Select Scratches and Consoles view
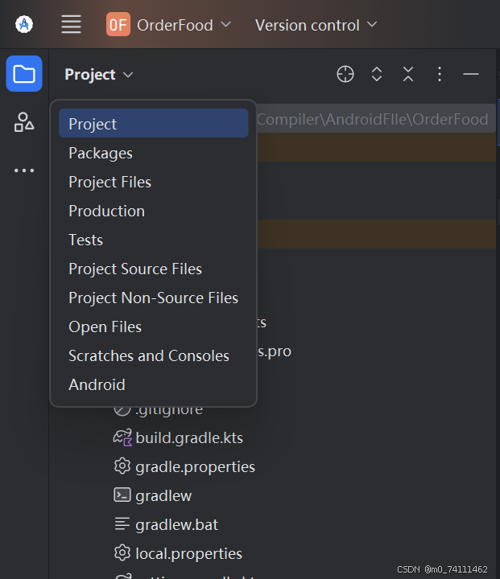The image size is (500, 579). (x=154, y=355)
